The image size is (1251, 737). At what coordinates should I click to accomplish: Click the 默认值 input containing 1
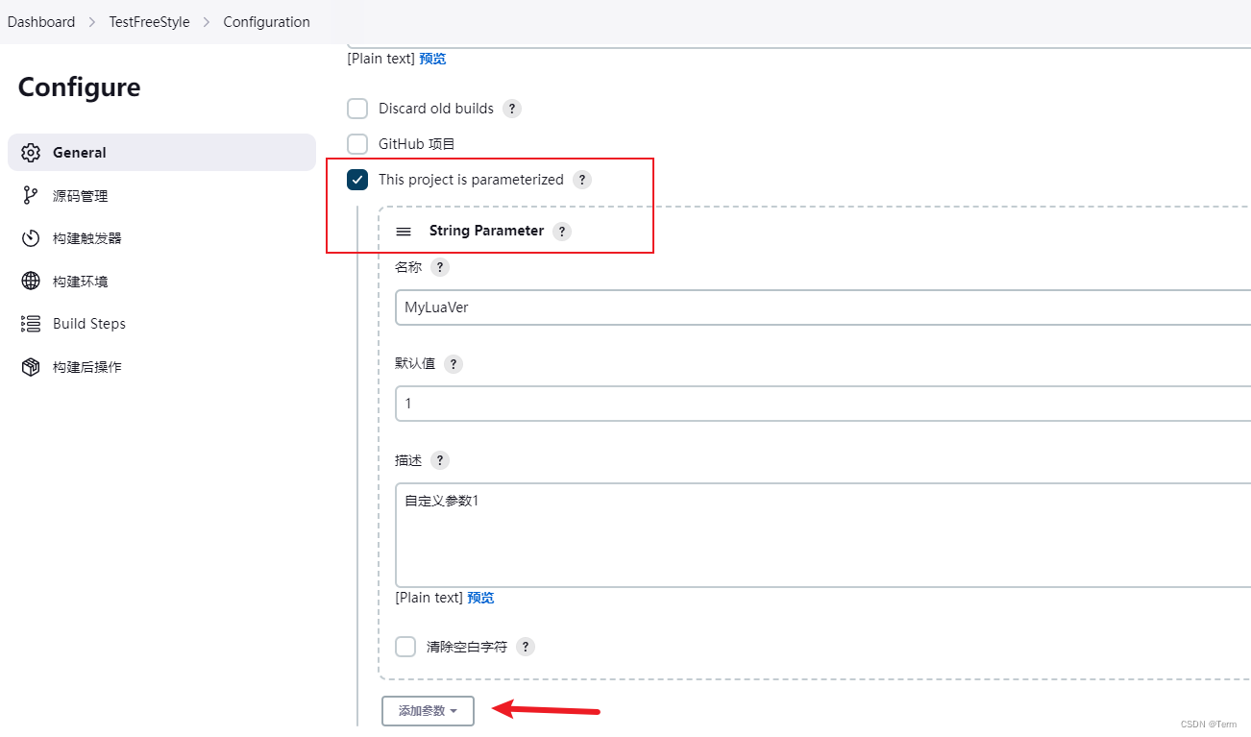pyautogui.click(x=673, y=403)
